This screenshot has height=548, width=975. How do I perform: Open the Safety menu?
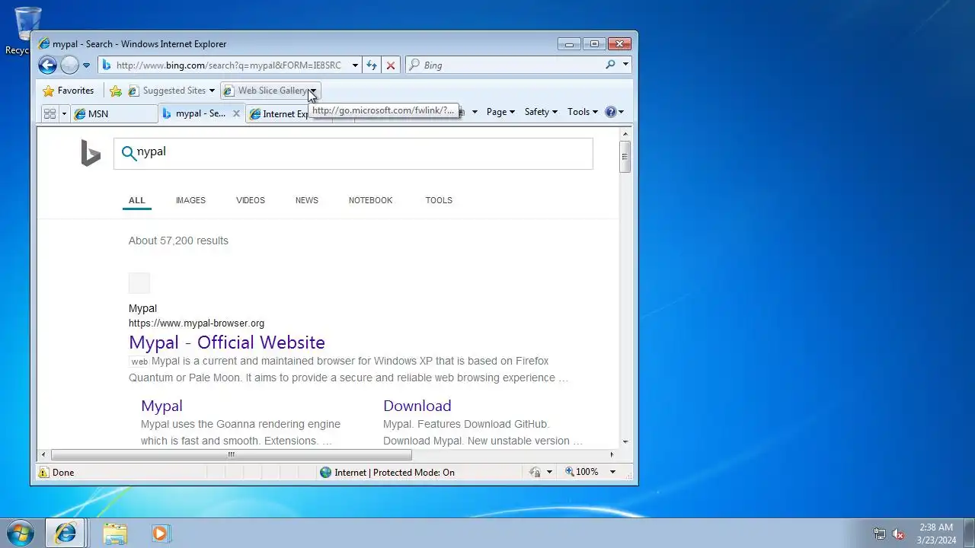(541, 112)
